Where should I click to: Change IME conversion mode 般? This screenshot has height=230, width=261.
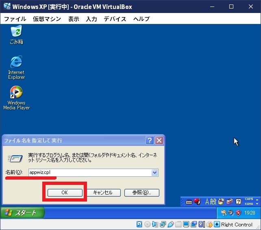point(213,202)
